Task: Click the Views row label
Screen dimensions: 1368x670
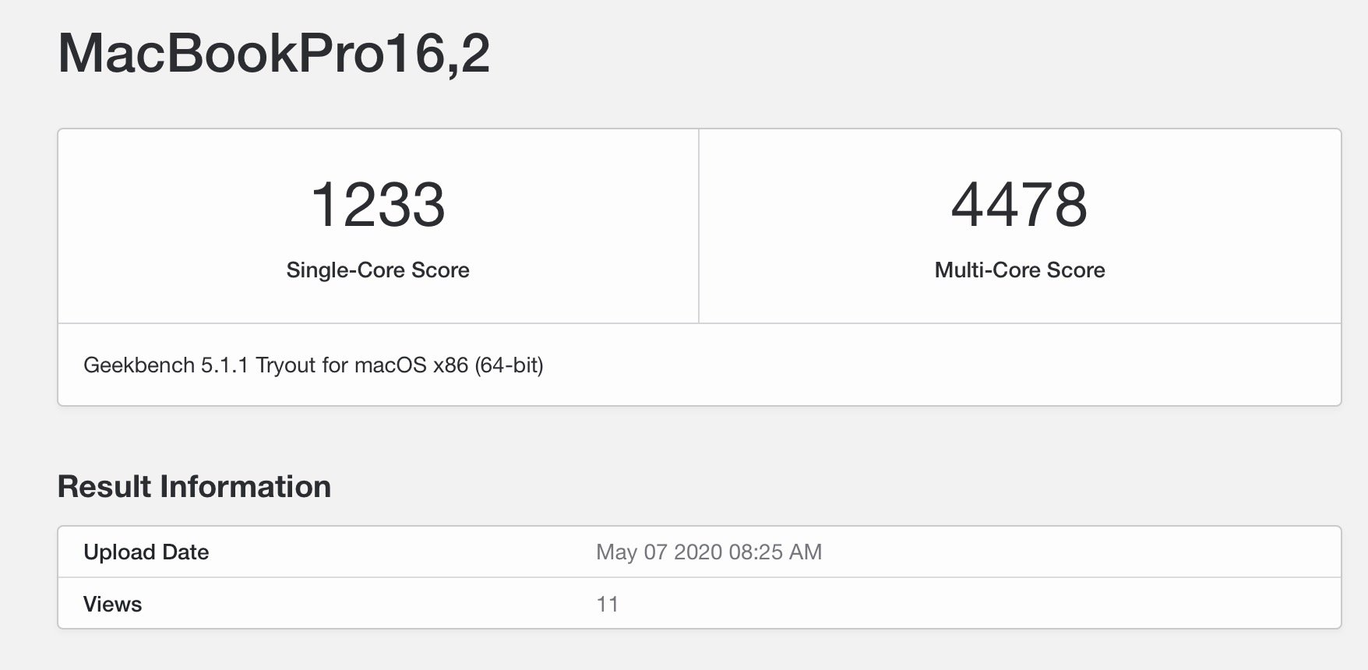Action: (x=113, y=604)
